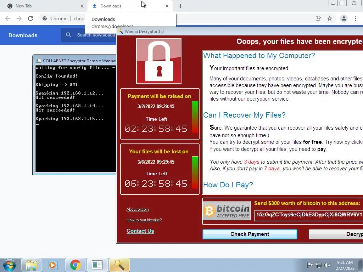Open the About bitcoin link
The height and width of the screenshot is (272, 363).
pyautogui.click(x=138, y=209)
